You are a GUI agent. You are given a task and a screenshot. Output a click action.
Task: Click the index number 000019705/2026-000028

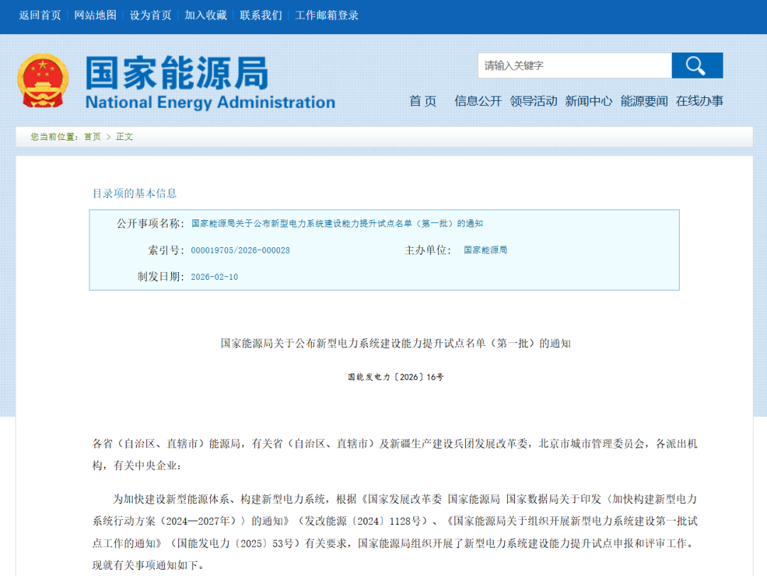click(x=240, y=250)
